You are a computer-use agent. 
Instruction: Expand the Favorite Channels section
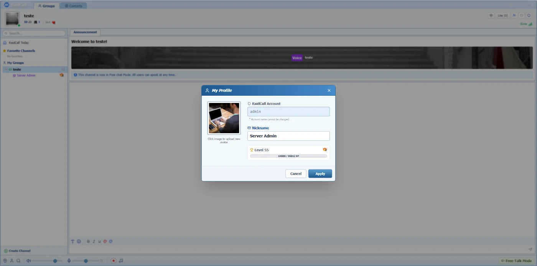(21, 51)
